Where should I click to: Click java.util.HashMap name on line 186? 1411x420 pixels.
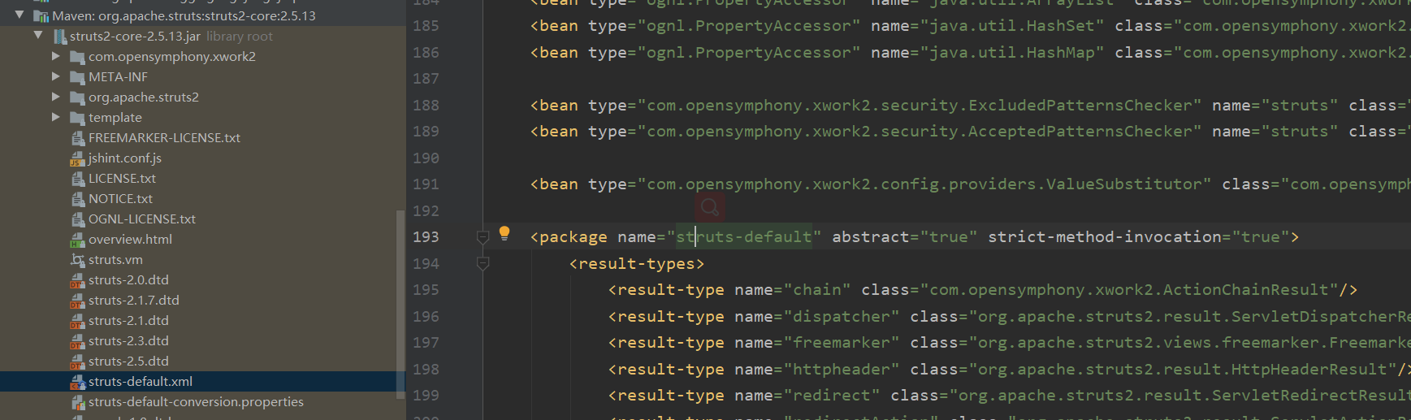pyautogui.click(x=1012, y=53)
